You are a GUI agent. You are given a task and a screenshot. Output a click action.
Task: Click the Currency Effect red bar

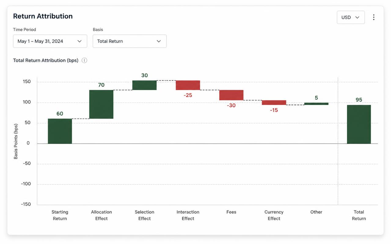pos(274,102)
